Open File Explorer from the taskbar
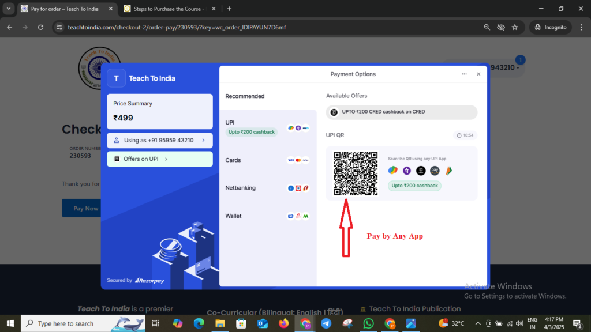This screenshot has width=591, height=332. (220, 323)
